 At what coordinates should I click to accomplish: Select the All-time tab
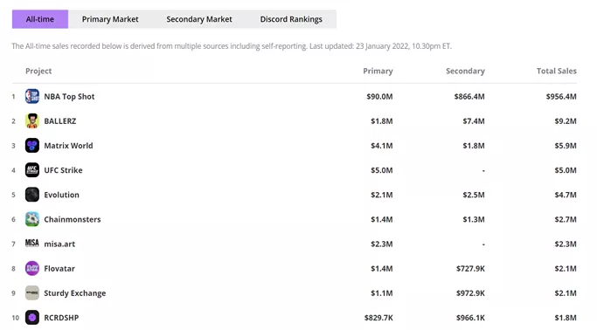40,19
